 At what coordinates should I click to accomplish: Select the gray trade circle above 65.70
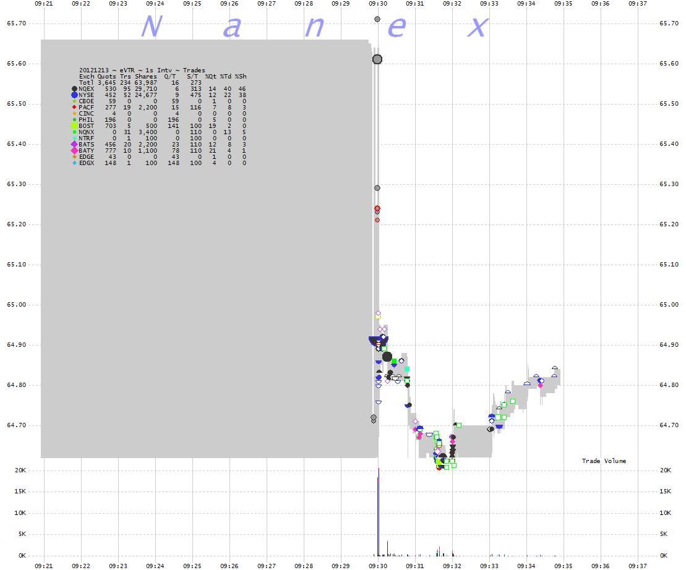pos(377,19)
